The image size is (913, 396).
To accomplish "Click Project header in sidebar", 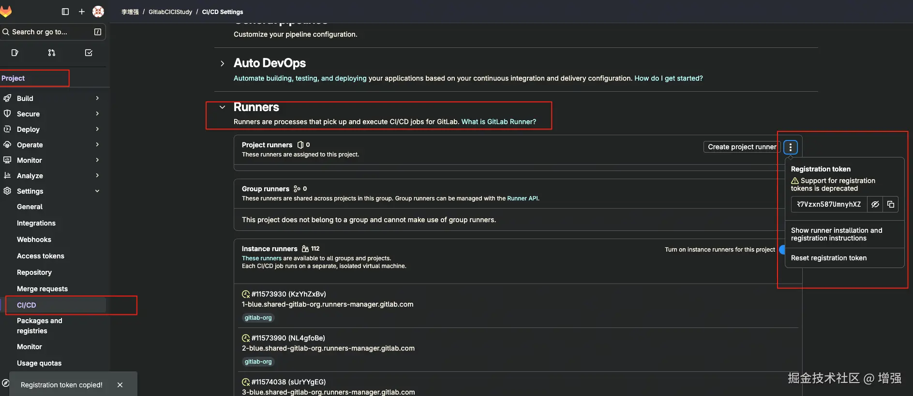I will pyautogui.click(x=13, y=78).
